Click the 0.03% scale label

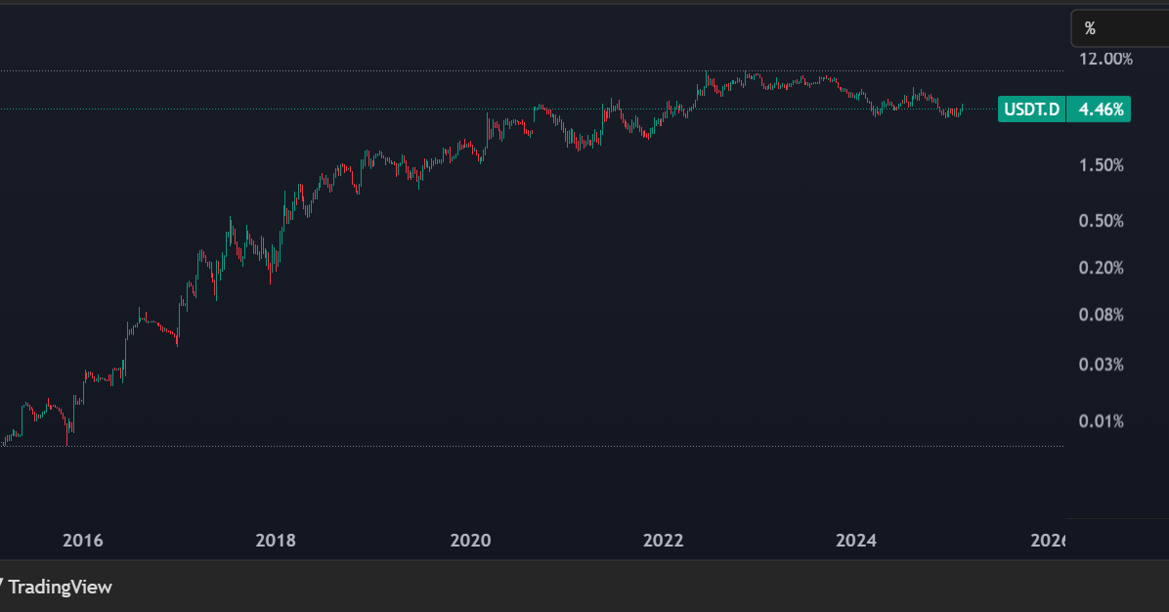point(1101,365)
